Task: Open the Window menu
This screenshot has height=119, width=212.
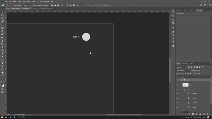Action: tap(46, 1)
